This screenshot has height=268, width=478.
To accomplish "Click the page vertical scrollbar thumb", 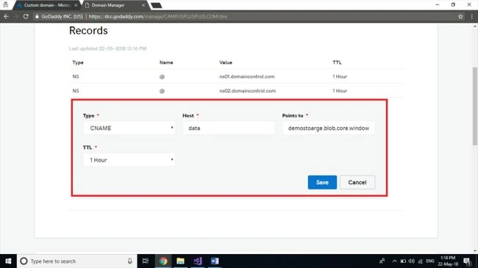I will pos(474,106).
